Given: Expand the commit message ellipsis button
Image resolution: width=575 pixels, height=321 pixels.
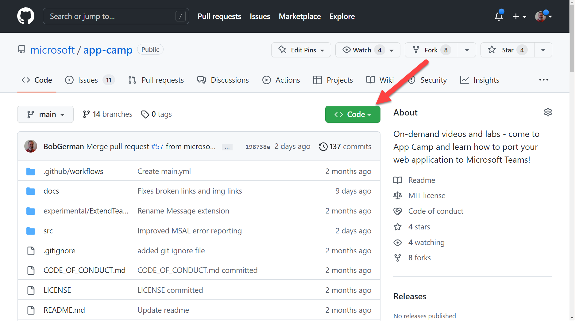Looking at the screenshot, I should [227, 147].
